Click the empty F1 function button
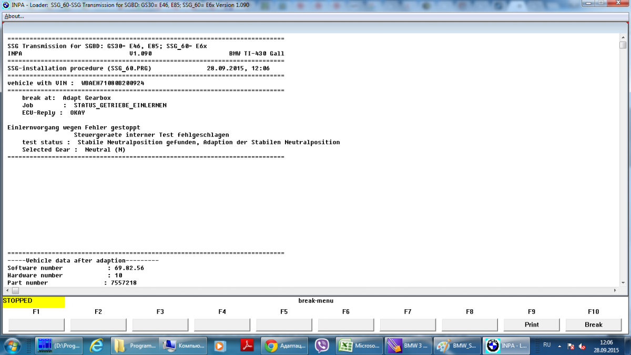The height and width of the screenshot is (355, 631). [36, 324]
